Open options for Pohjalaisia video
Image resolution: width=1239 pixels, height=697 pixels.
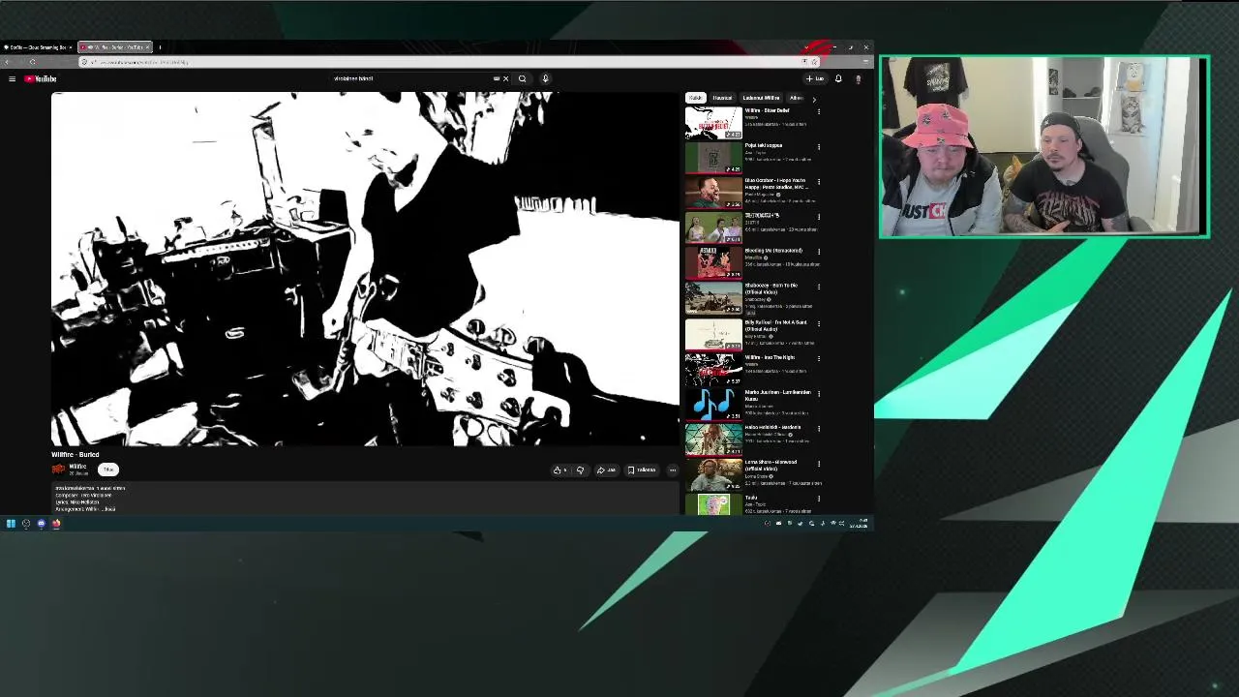point(819,147)
